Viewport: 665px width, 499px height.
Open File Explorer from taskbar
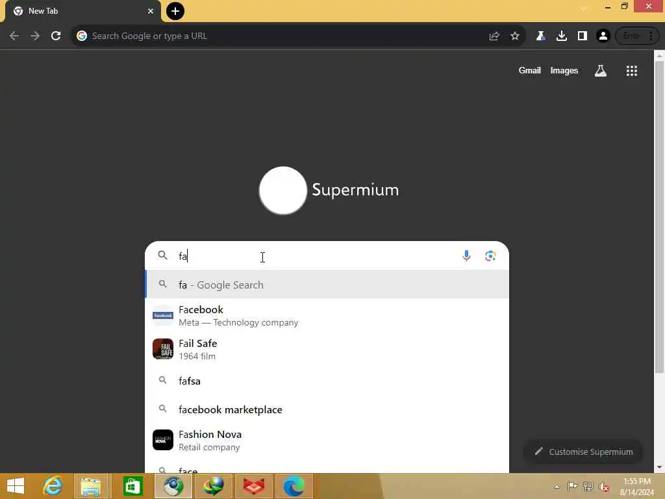91,486
